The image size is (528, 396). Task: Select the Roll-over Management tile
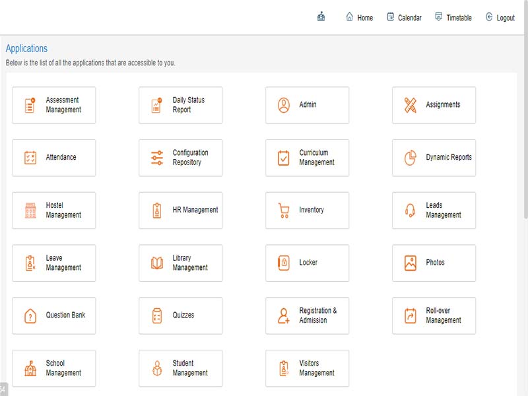pos(434,315)
